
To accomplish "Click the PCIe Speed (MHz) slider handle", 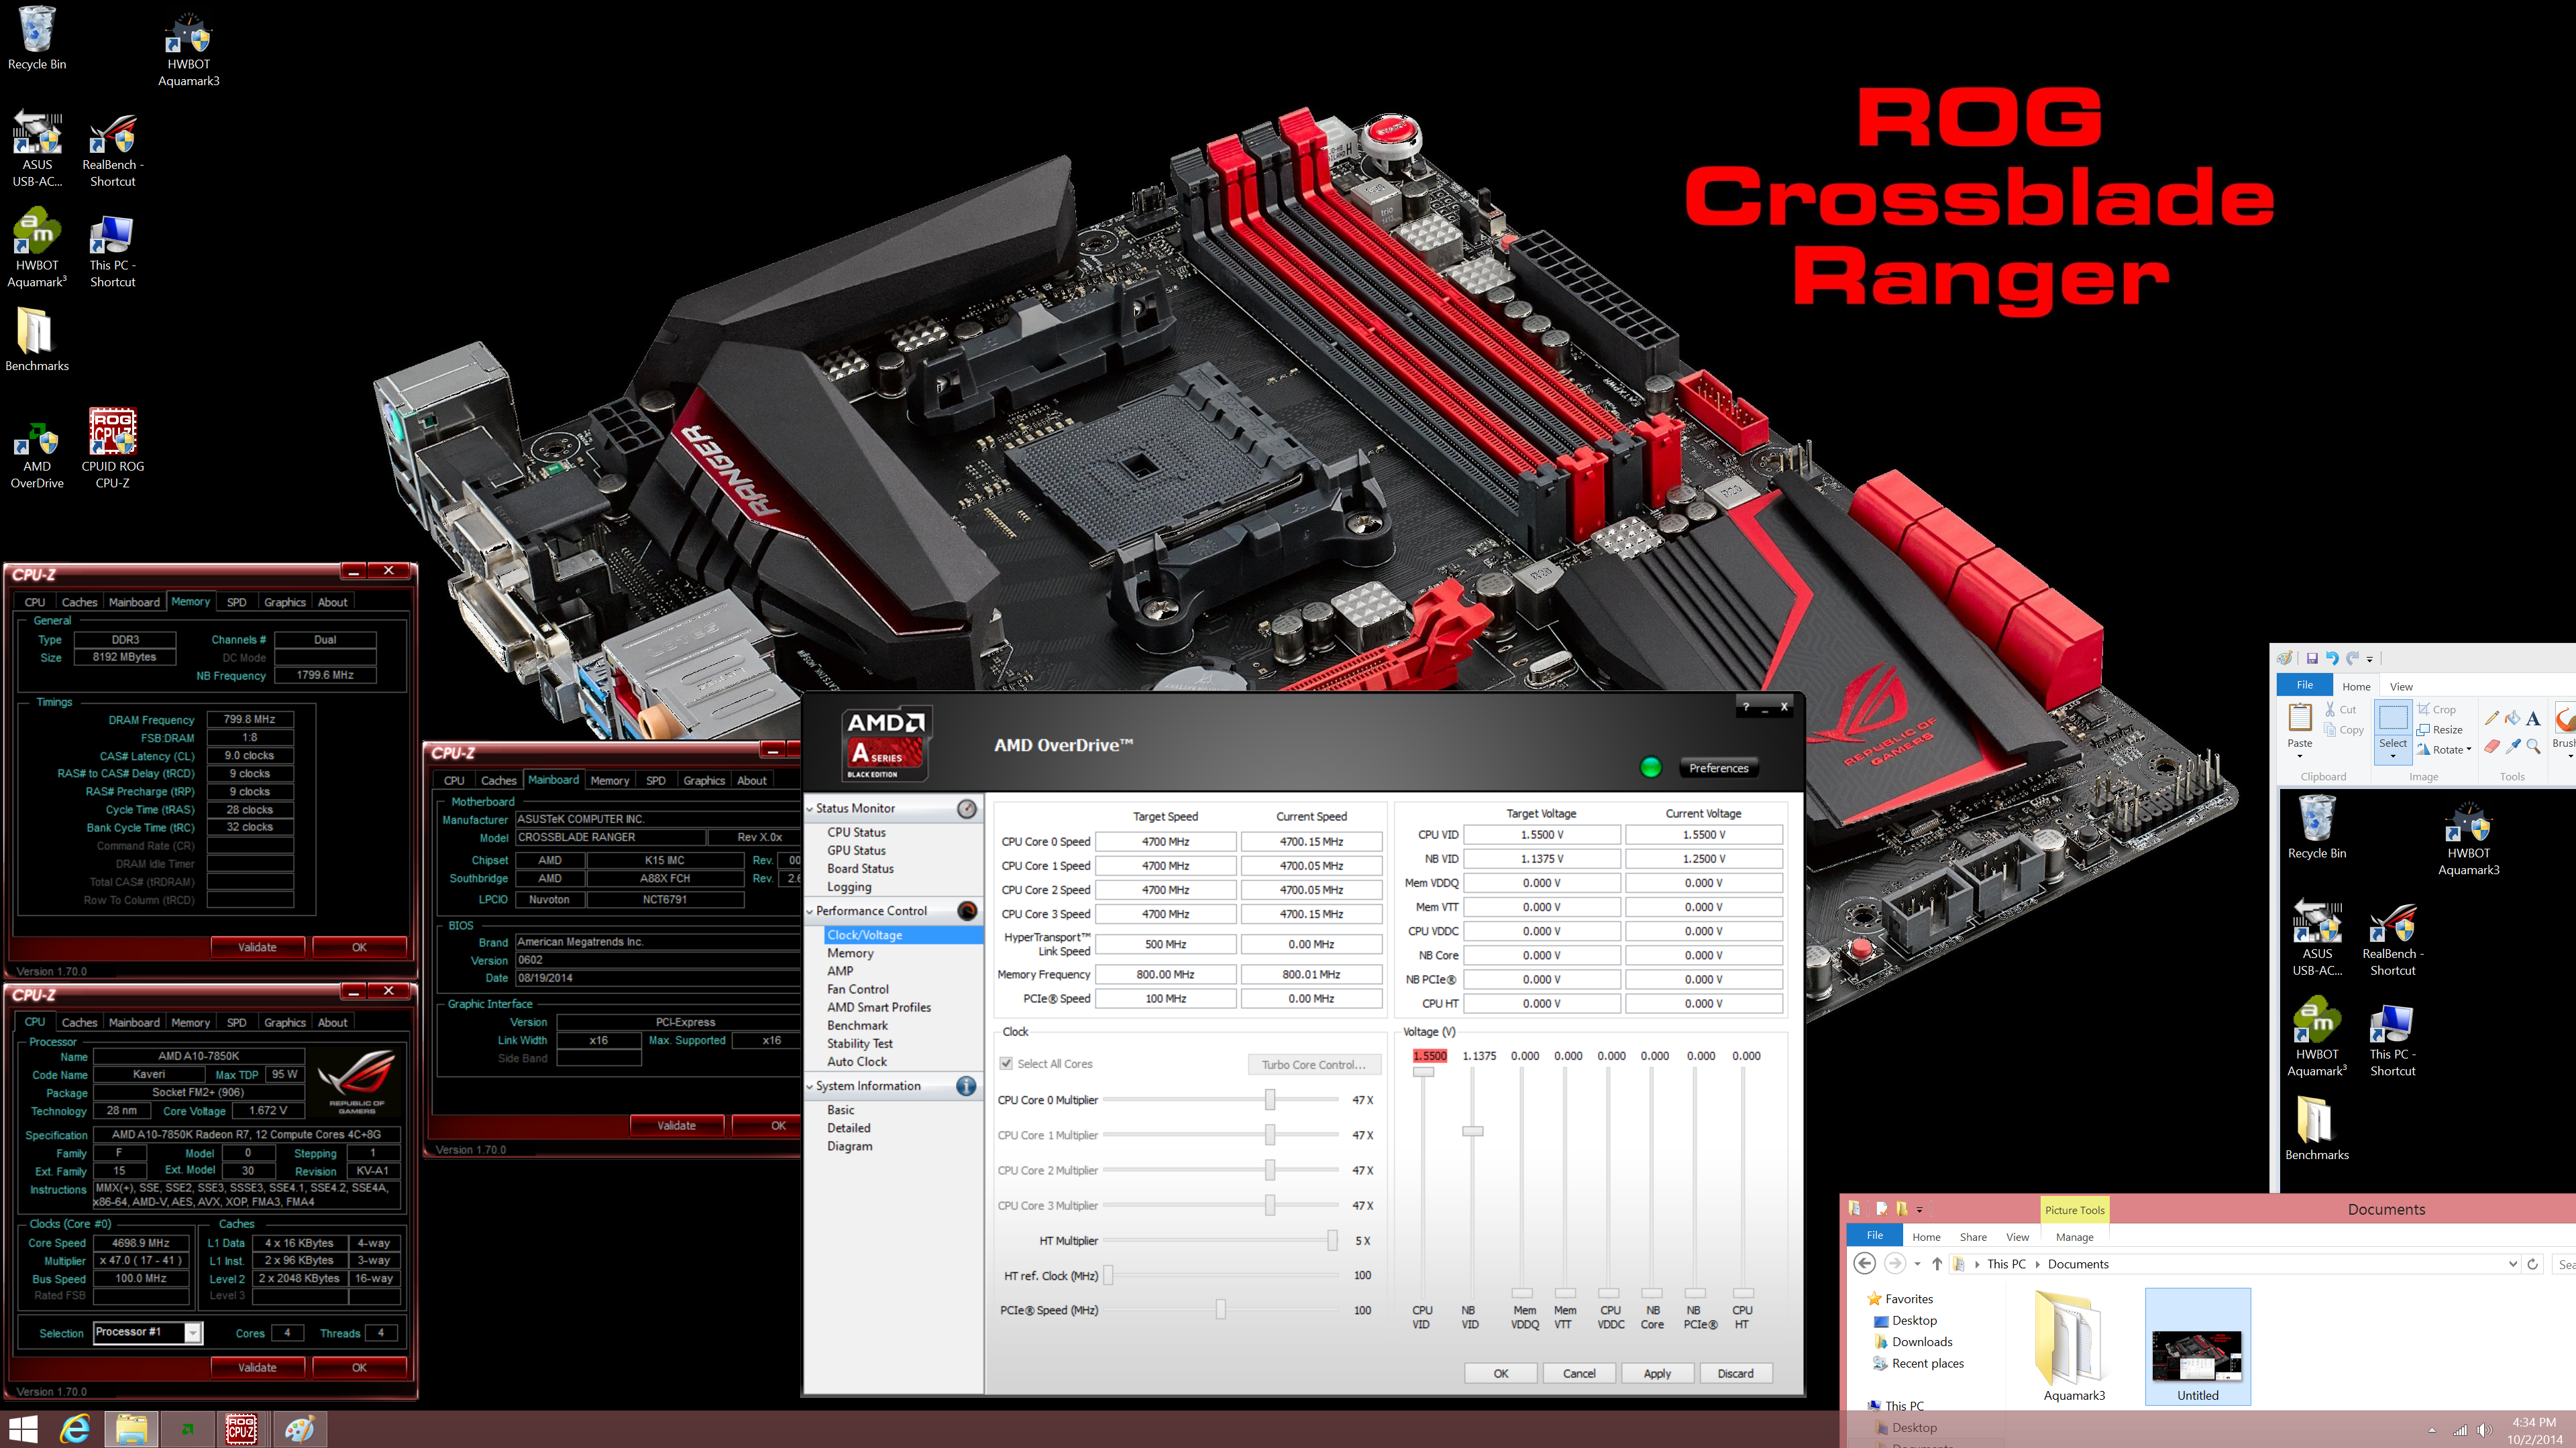I will [1220, 1309].
